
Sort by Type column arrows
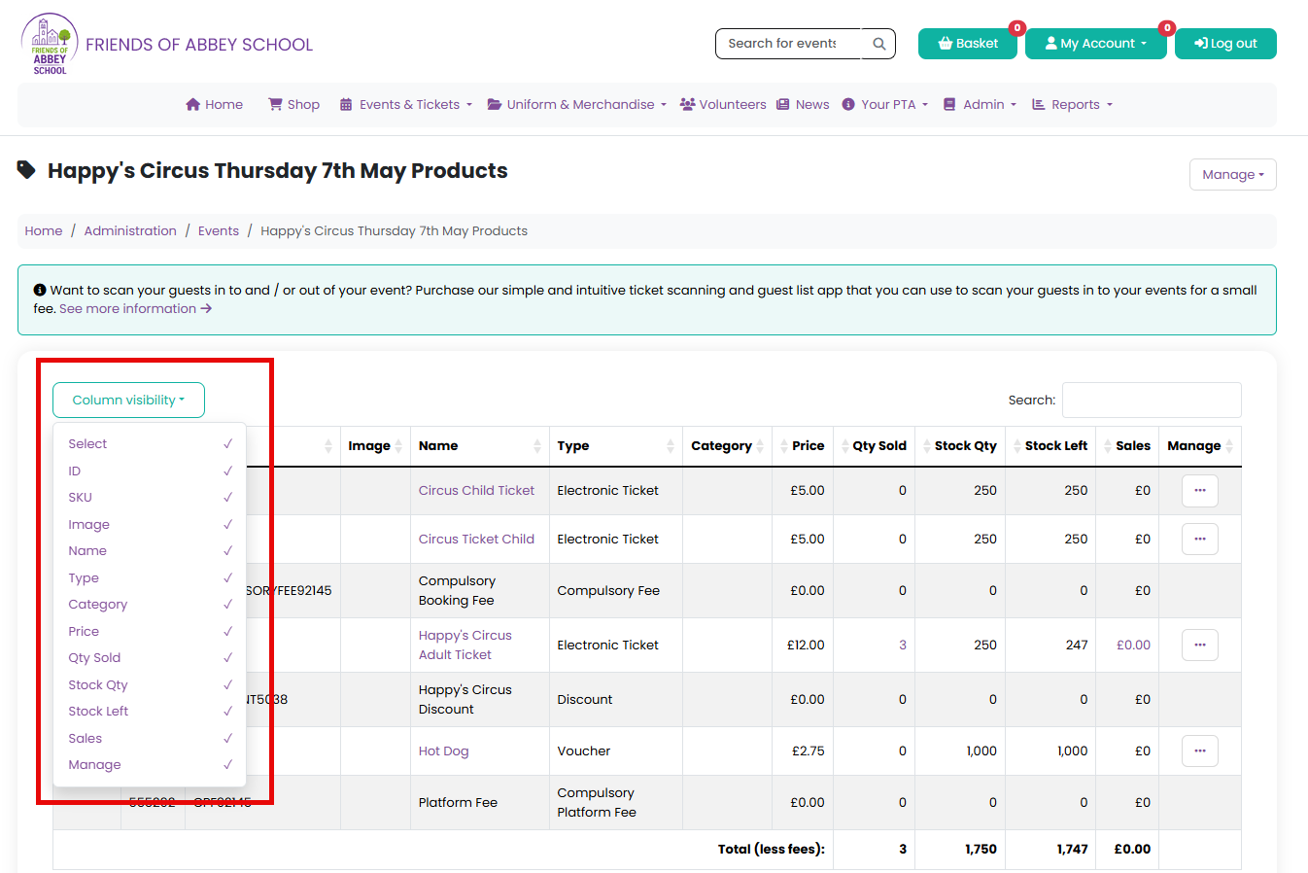(671, 446)
